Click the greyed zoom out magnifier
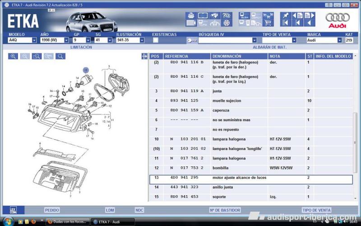Viewport: 361px width, 226px height. pos(25,56)
